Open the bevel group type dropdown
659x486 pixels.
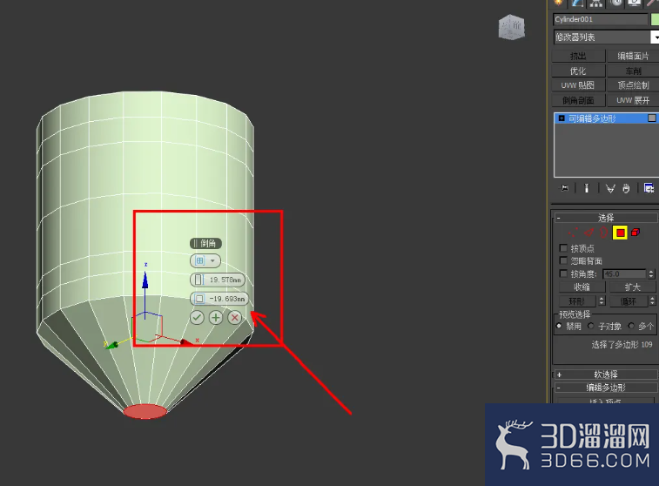(205, 260)
